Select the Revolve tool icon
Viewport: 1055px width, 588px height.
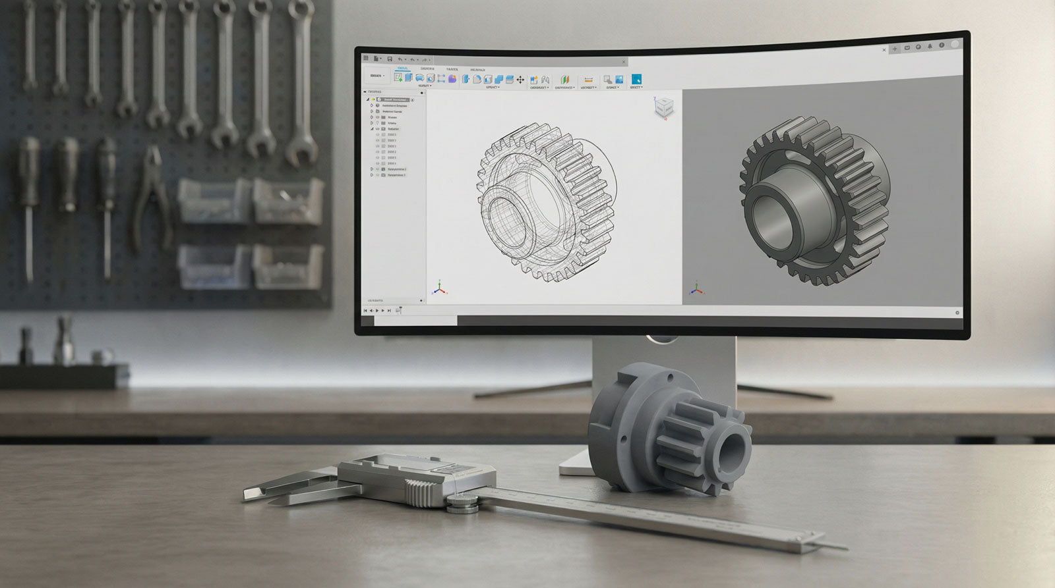[x=420, y=78]
